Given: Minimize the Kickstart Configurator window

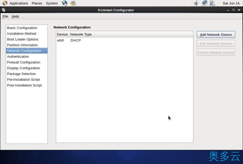Looking at the screenshot, I should (228, 10).
